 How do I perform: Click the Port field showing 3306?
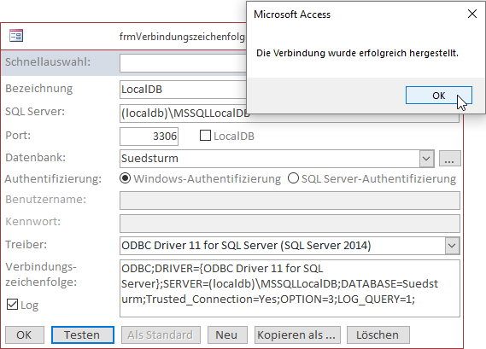click(x=149, y=137)
